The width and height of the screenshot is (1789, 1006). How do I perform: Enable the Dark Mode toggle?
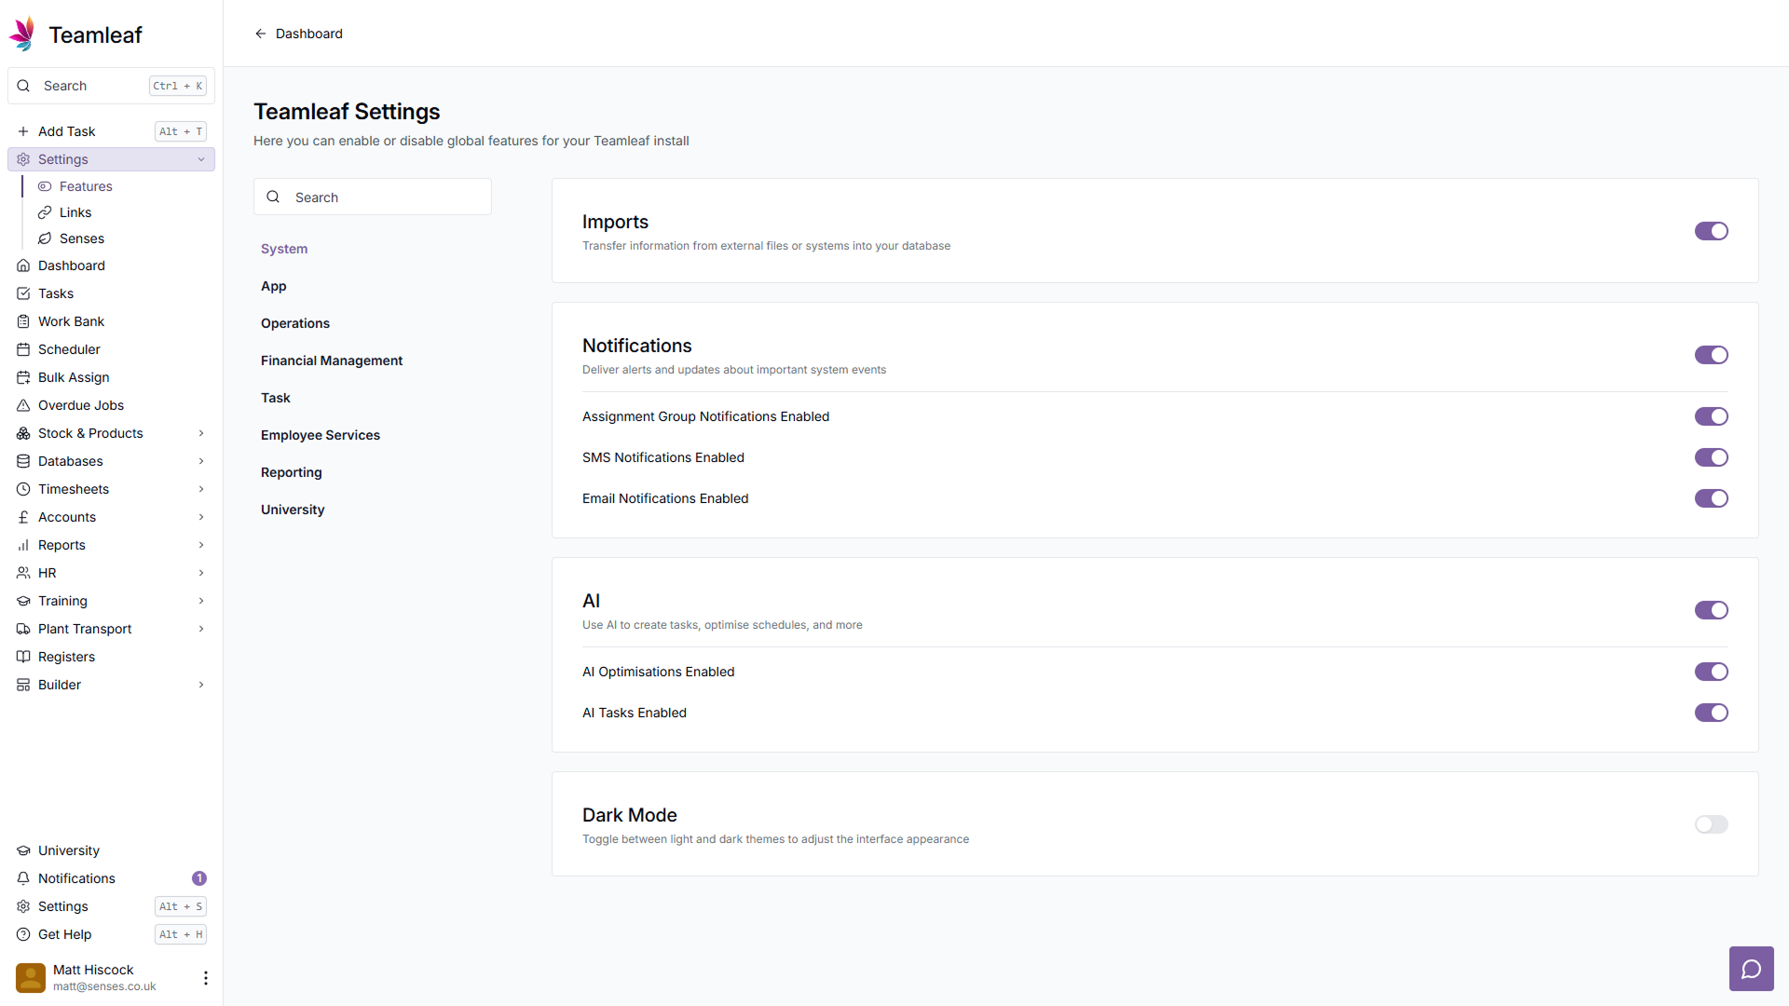click(1711, 824)
